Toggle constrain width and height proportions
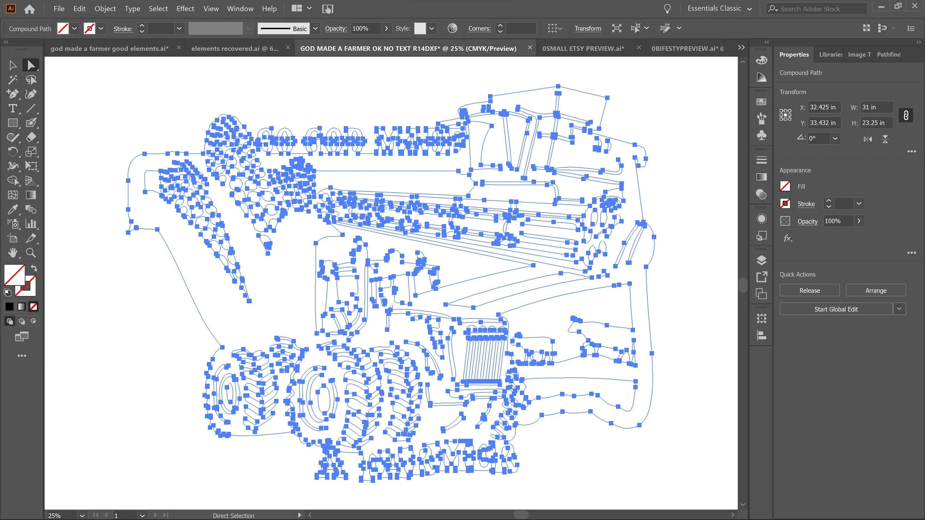Image resolution: width=925 pixels, height=520 pixels. click(905, 115)
